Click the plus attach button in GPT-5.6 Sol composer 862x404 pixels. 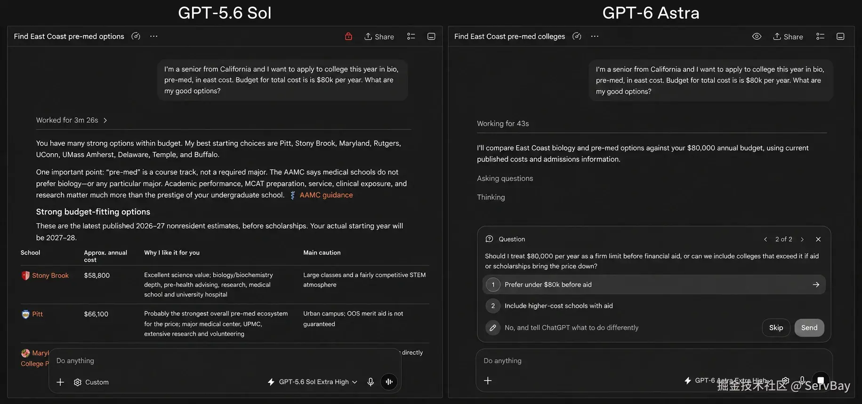(60, 382)
